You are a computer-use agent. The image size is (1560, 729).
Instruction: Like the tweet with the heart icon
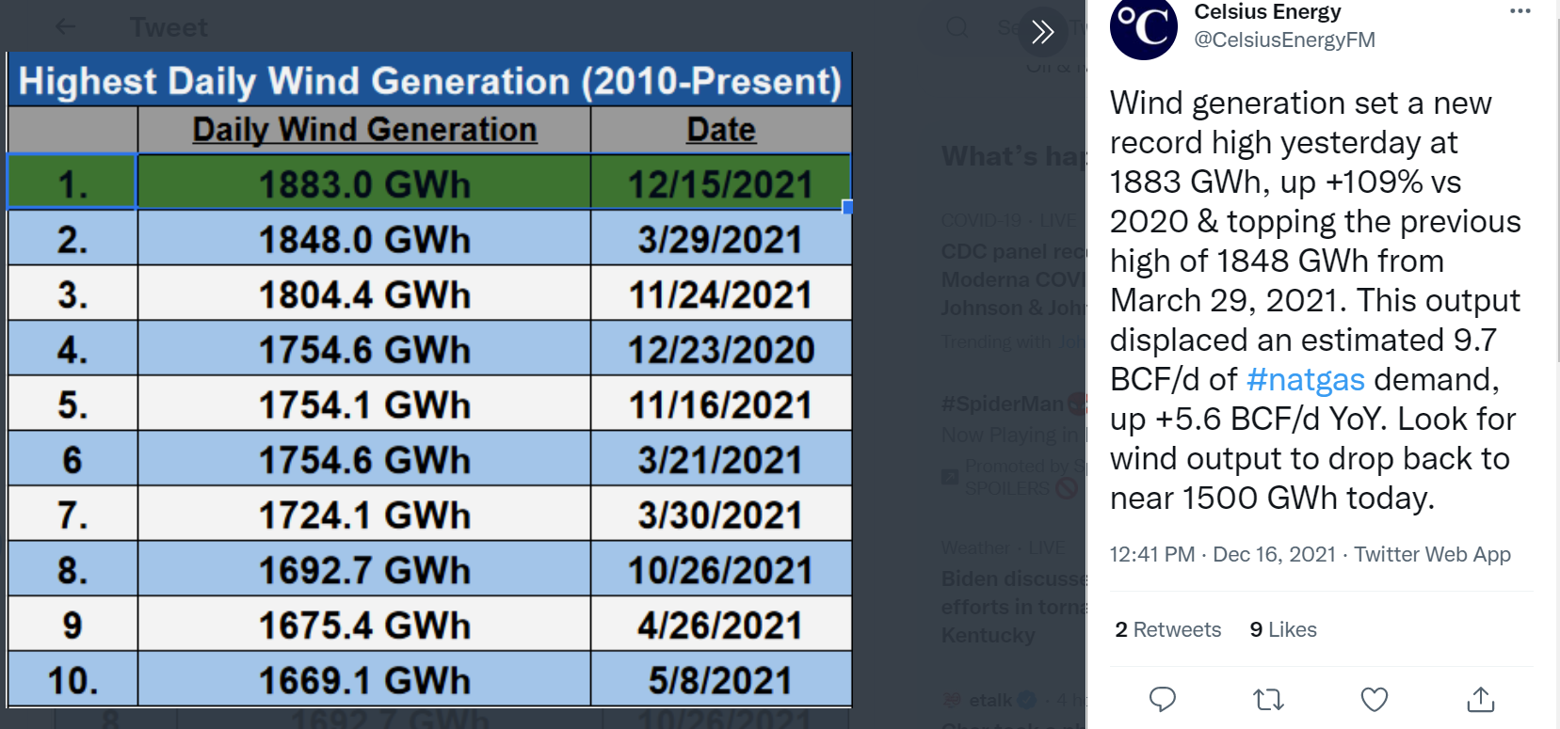tap(1375, 699)
